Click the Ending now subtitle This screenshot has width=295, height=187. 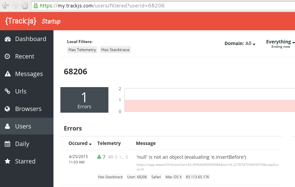[281, 46]
